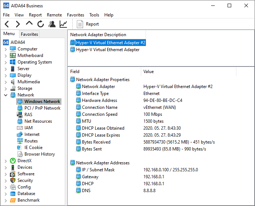The image size is (255, 206).
Task: Click the Report toolbar label
Action: point(92,24)
